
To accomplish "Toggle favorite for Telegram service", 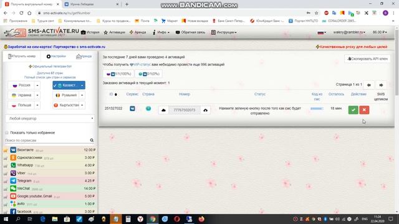I will click(6, 181).
